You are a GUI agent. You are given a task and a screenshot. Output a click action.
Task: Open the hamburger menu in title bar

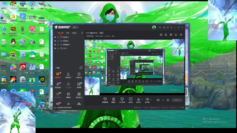(171, 27)
